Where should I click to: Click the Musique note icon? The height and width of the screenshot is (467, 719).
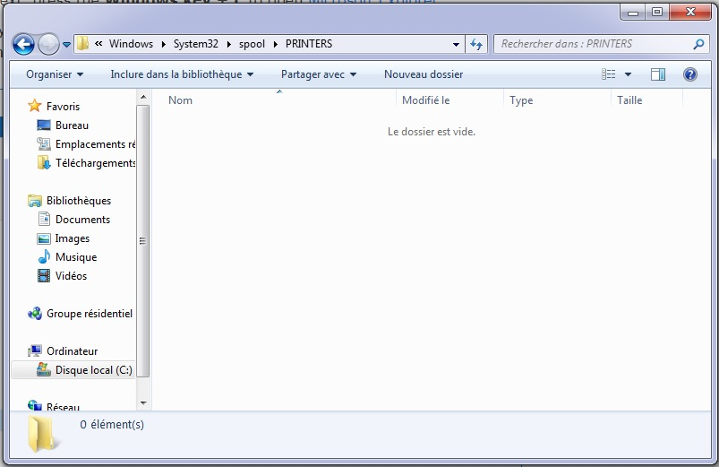click(x=44, y=256)
